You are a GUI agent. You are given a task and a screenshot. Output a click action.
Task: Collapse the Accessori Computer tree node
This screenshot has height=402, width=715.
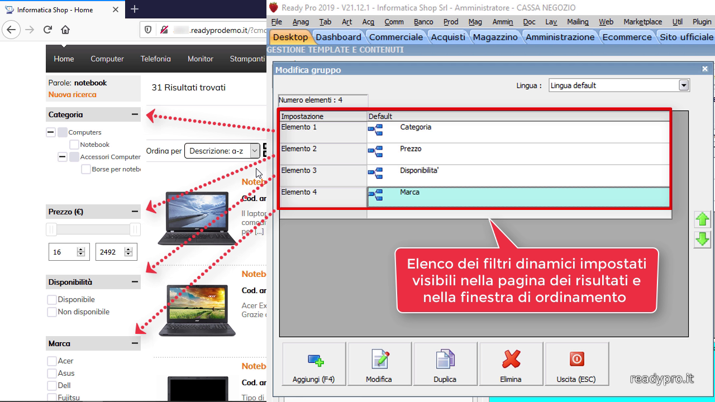click(63, 157)
